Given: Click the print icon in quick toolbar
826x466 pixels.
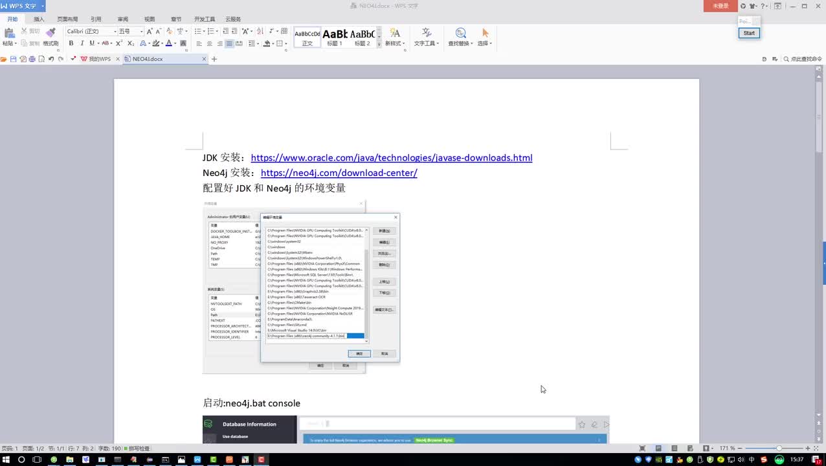Looking at the screenshot, I should pyautogui.click(x=32, y=59).
